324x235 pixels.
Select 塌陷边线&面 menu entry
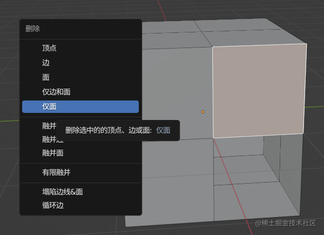coord(80,192)
